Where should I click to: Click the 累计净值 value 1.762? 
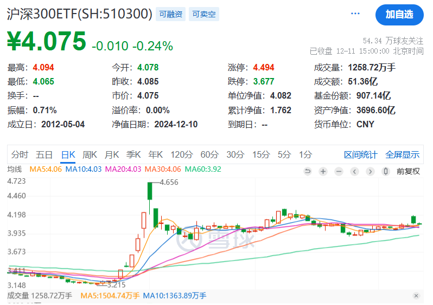point(281,111)
